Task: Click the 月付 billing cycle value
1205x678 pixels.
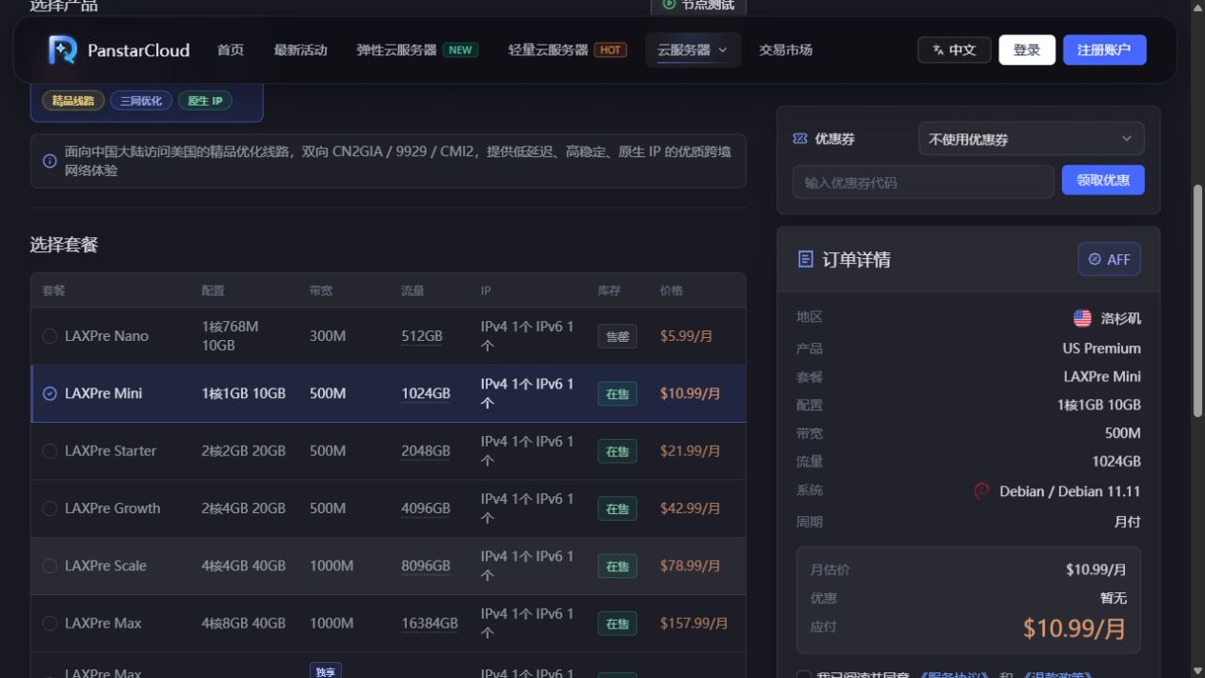Action: [x=1128, y=522]
